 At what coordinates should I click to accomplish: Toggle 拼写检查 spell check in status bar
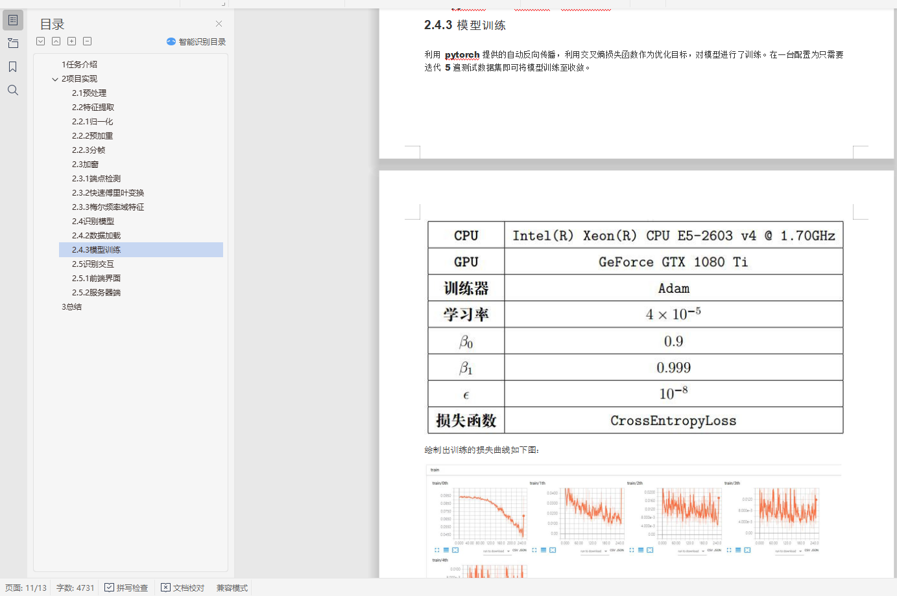point(126,588)
